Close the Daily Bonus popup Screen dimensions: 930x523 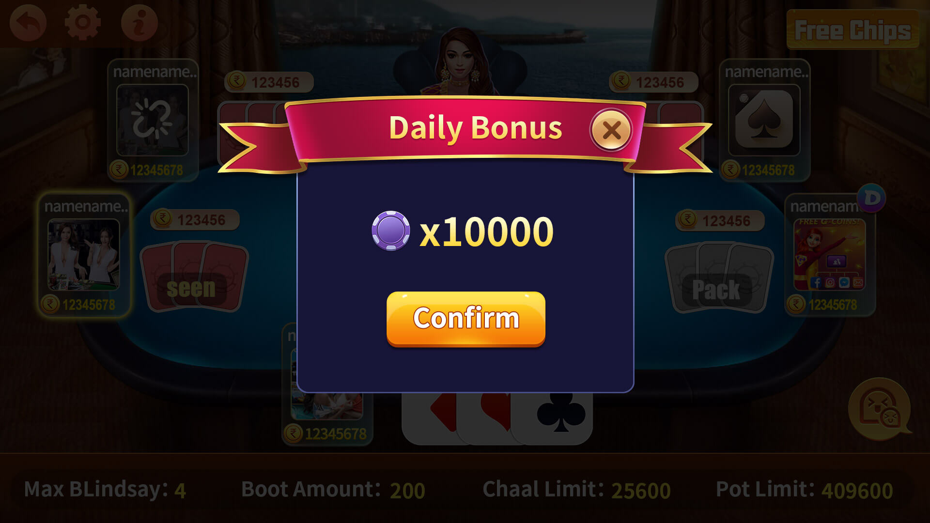tap(611, 130)
